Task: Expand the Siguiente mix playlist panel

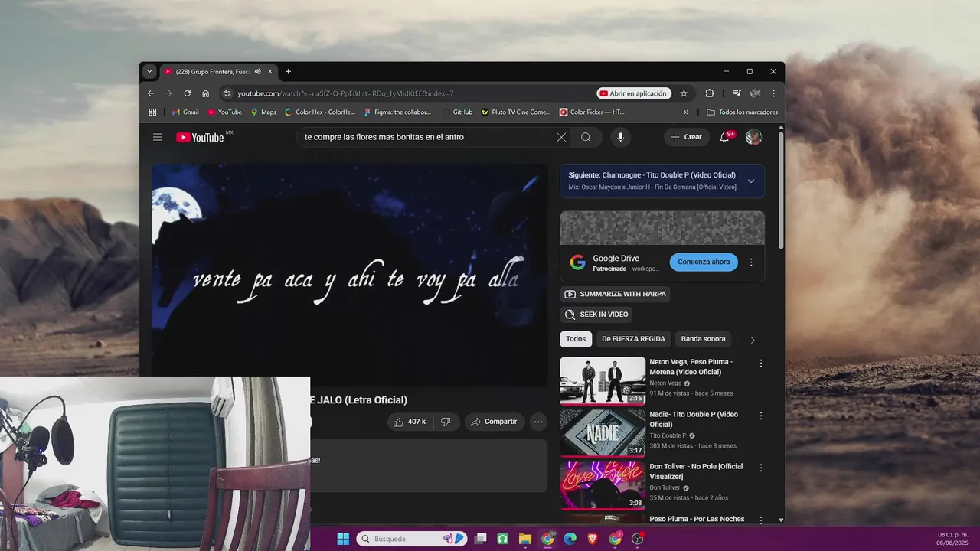Action: click(x=751, y=181)
